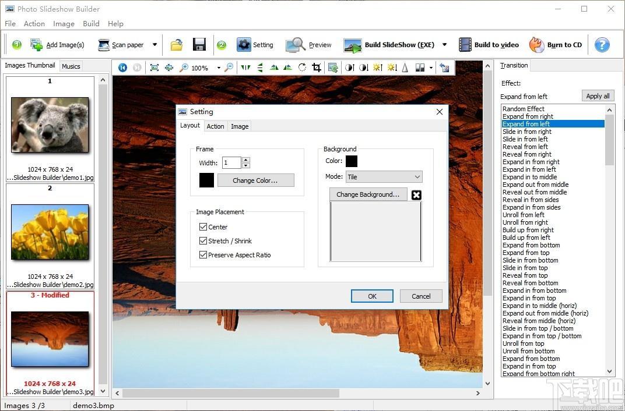
Task: Decrease contrast with the half-circle down icon
Action: (364, 68)
